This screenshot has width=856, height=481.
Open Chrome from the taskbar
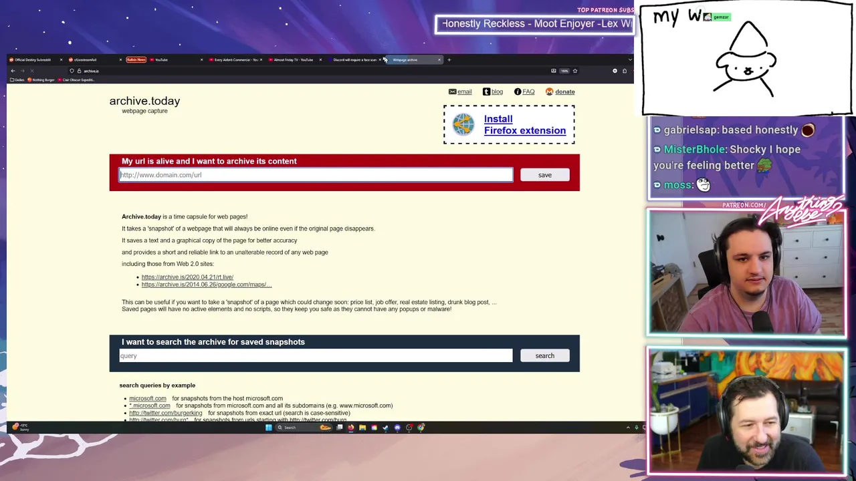point(421,428)
